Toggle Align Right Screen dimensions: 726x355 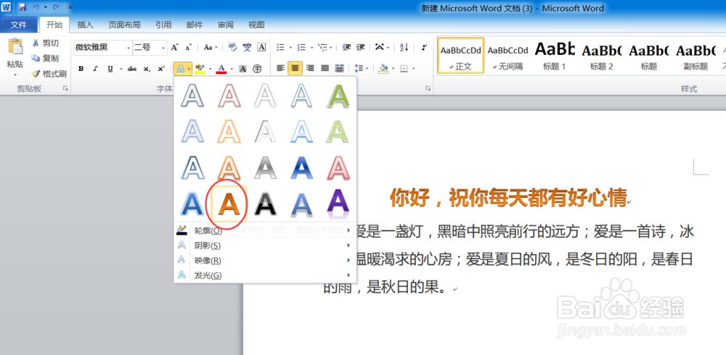[x=310, y=68]
